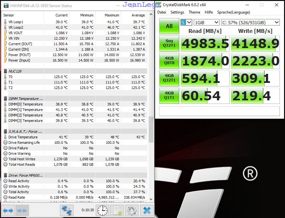Click the lightning icon beside VR VOUT
The height and width of the screenshot is (218, 285).
tap(5, 33)
